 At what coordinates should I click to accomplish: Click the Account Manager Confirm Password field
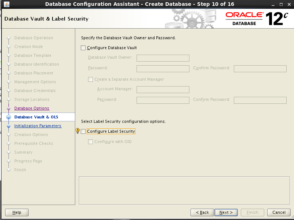point(260,100)
